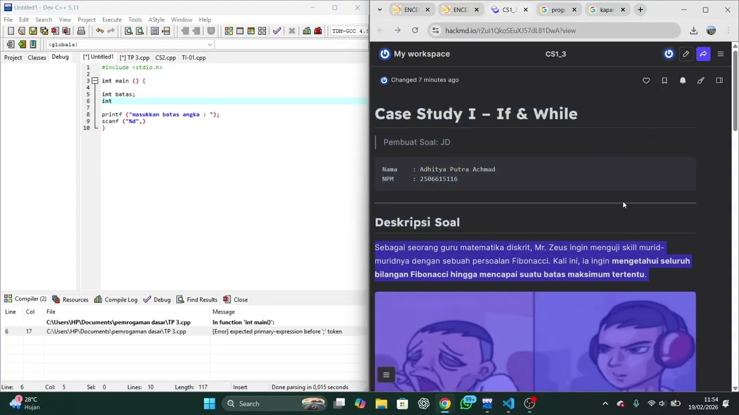Reload the HackMD page

point(415,31)
